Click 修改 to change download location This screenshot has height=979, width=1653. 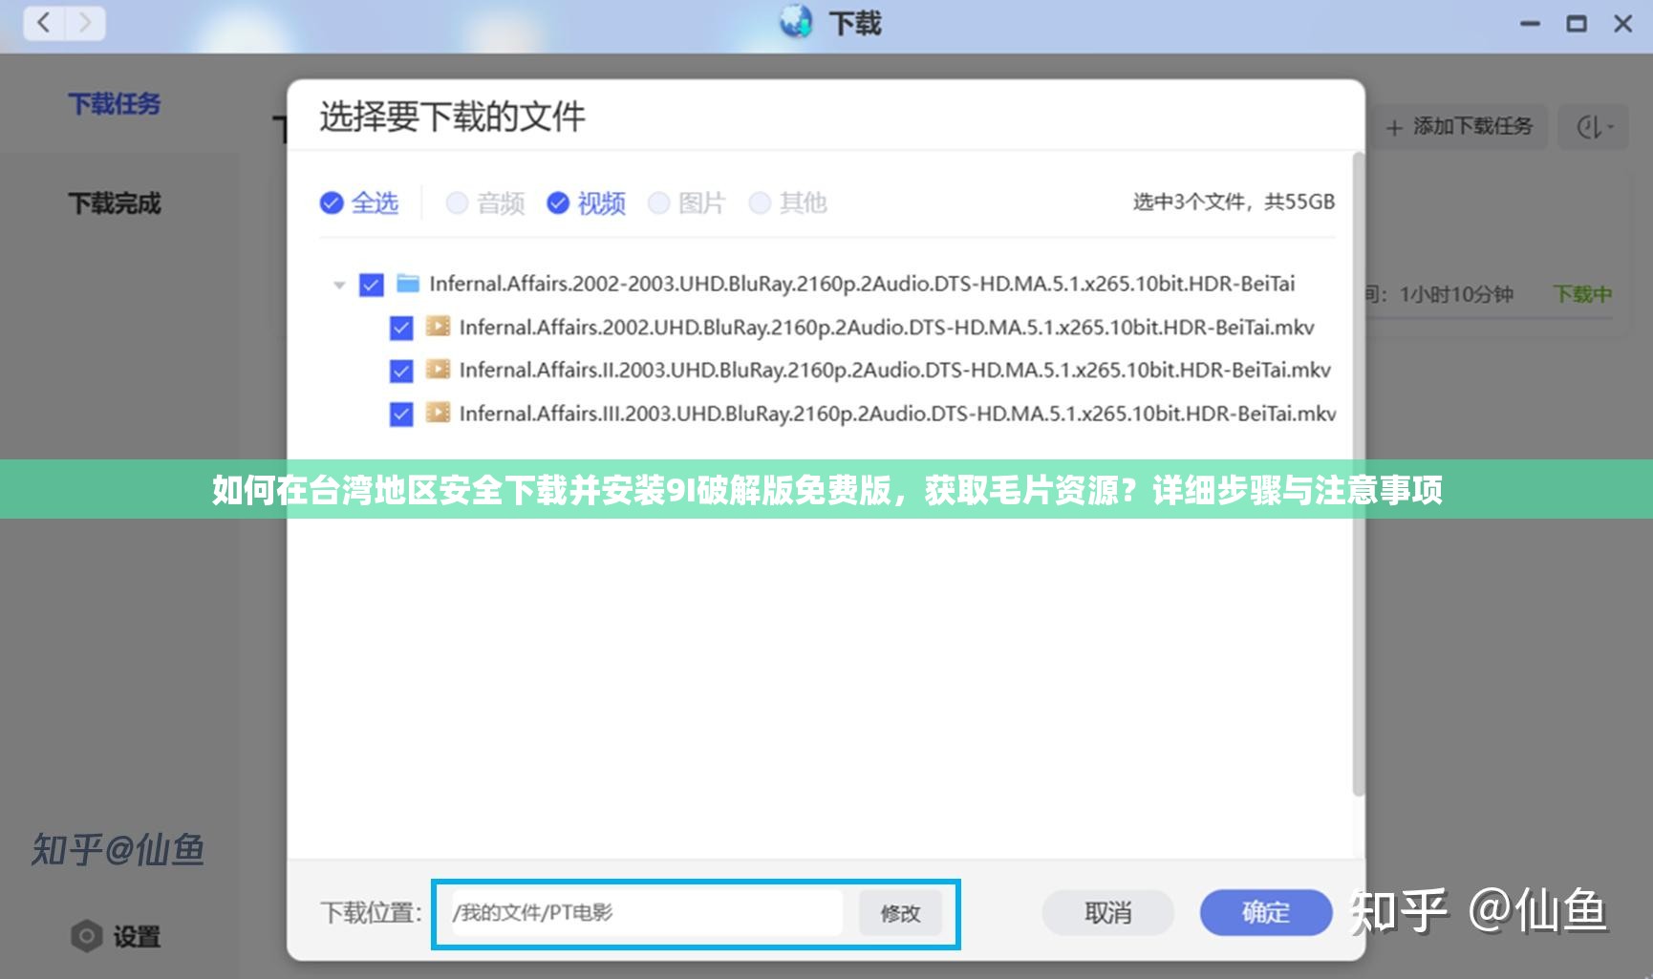[x=899, y=912]
